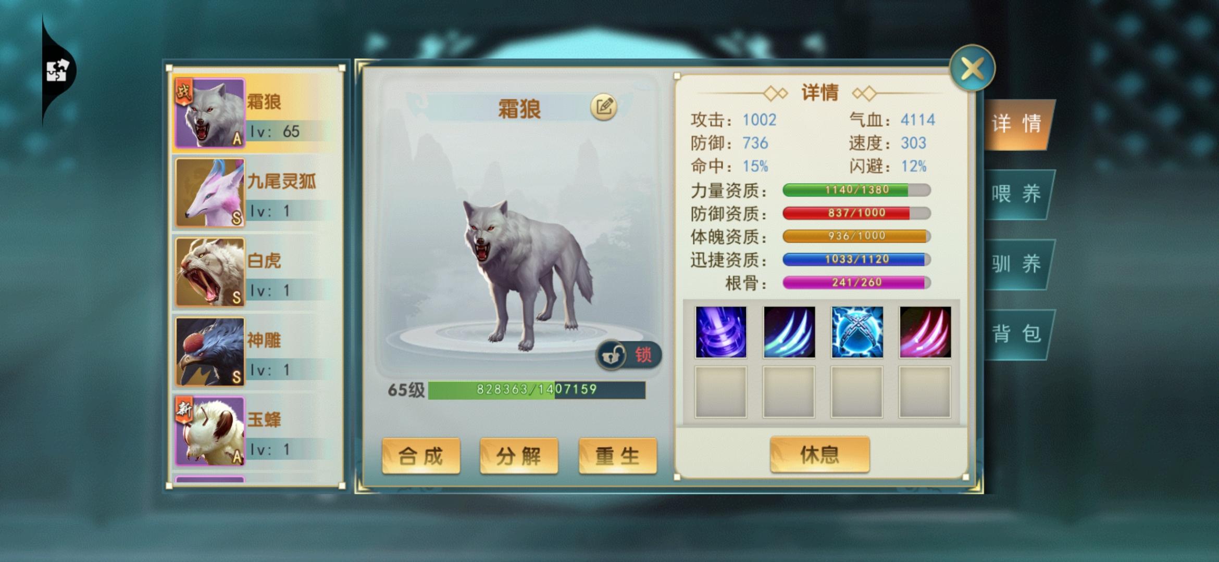
Task: Open the 驯养 tab
Action: (1016, 264)
